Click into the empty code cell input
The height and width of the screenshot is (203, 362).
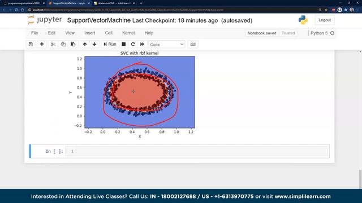(196, 151)
